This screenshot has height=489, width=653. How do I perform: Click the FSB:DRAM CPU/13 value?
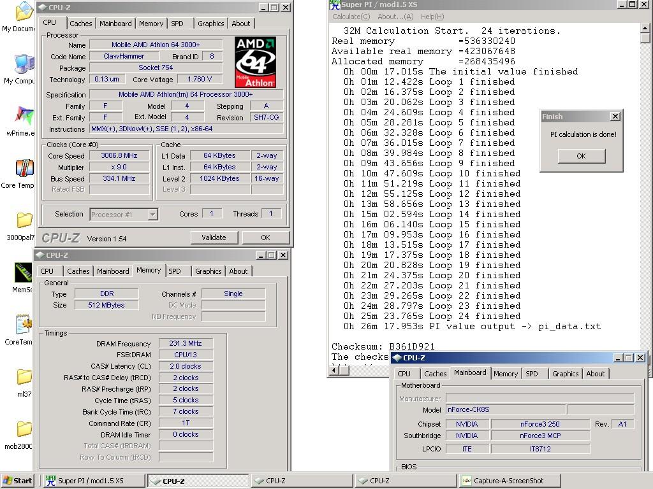(186, 355)
